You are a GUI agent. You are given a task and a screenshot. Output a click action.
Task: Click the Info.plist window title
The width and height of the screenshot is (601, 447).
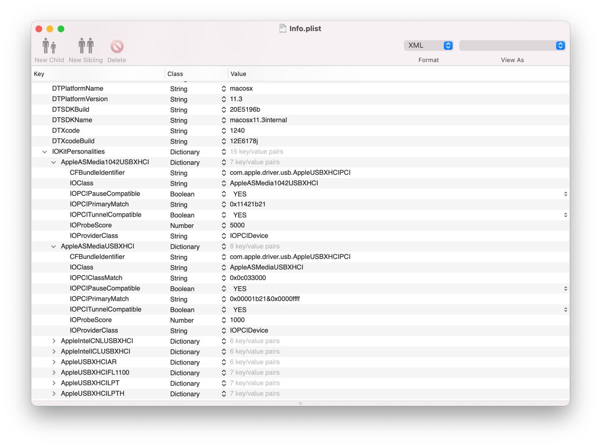click(x=305, y=29)
